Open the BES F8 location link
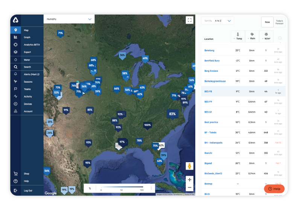Image resolution: width=298 pixels, height=211 pixels. [x=208, y=91]
